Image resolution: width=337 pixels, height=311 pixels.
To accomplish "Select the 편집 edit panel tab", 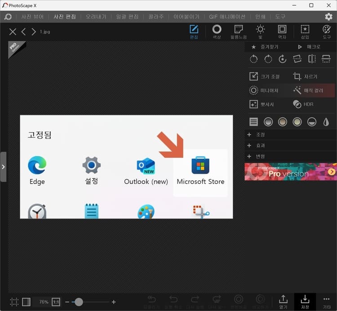I will point(194,32).
